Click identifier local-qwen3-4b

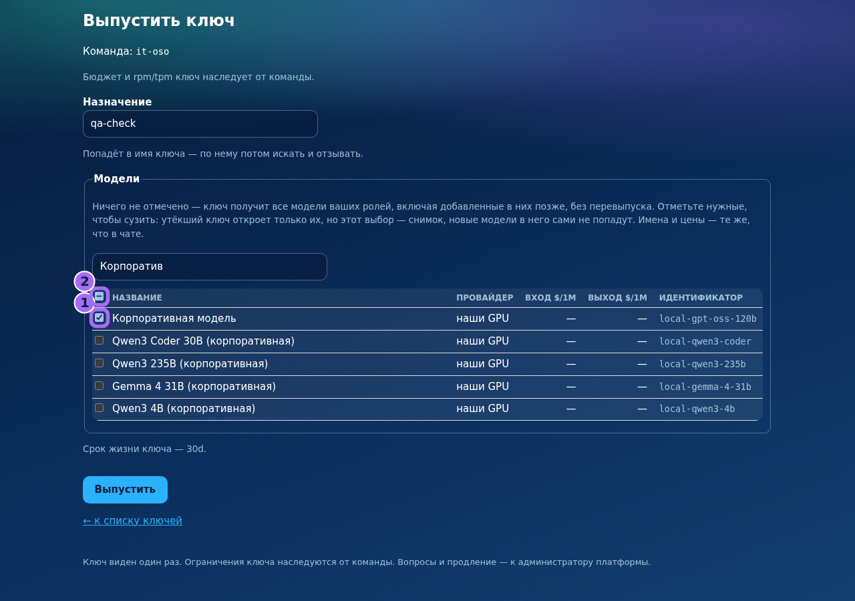[x=697, y=409]
